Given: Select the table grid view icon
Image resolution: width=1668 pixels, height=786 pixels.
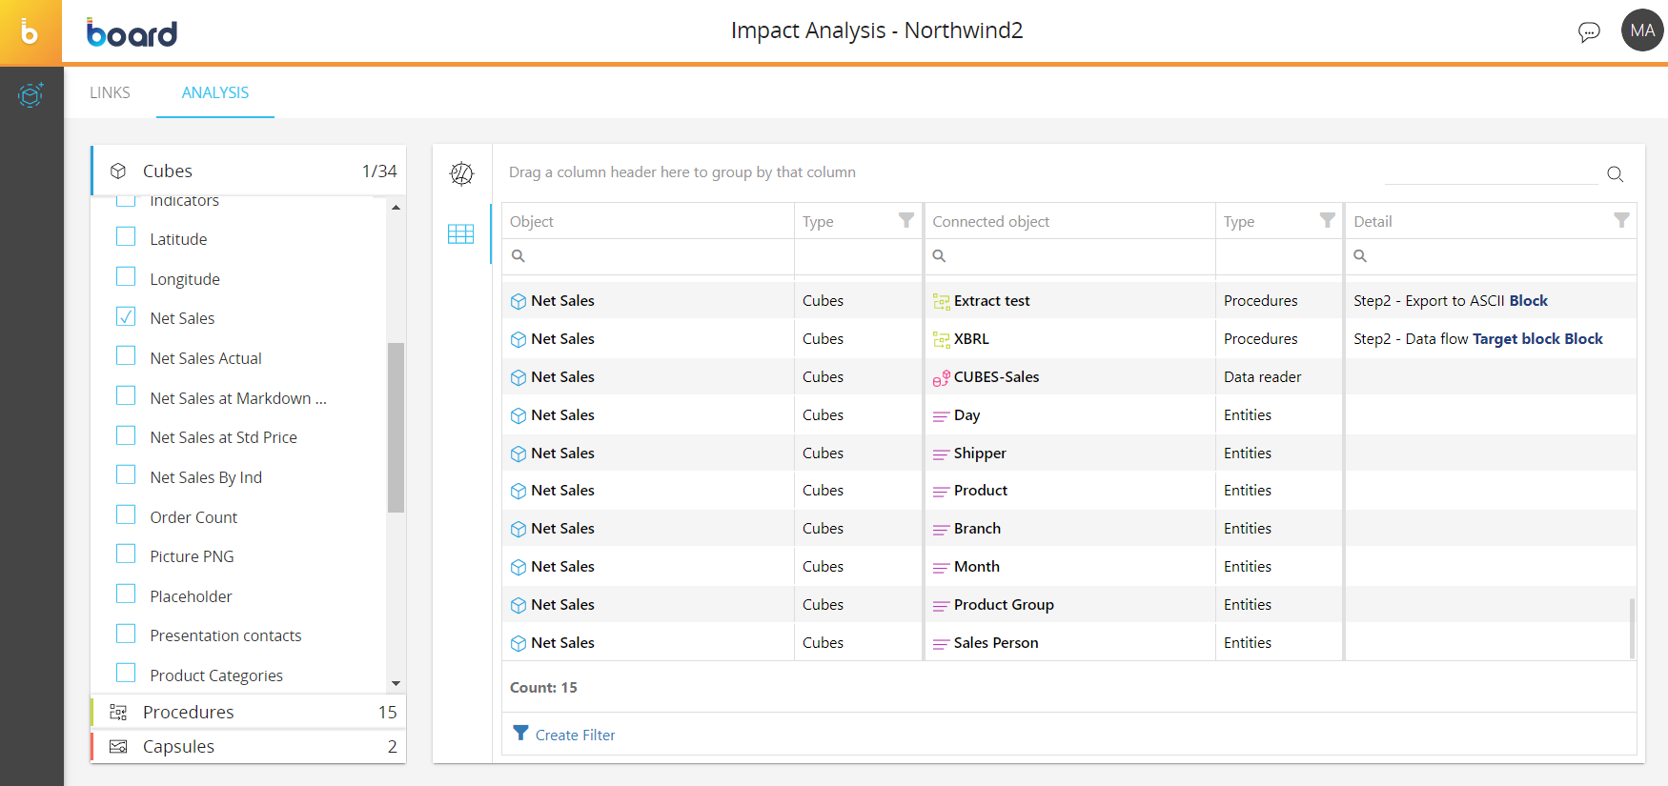Looking at the screenshot, I should coord(461,233).
